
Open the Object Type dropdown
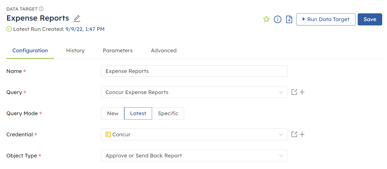[x=281, y=155]
